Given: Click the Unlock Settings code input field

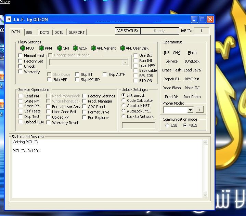Looking at the screenshot, I should (x=138, y=125).
